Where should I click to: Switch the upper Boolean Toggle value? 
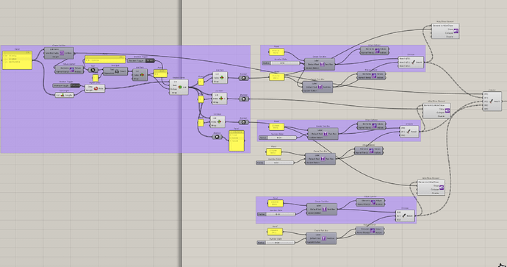[150, 60]
